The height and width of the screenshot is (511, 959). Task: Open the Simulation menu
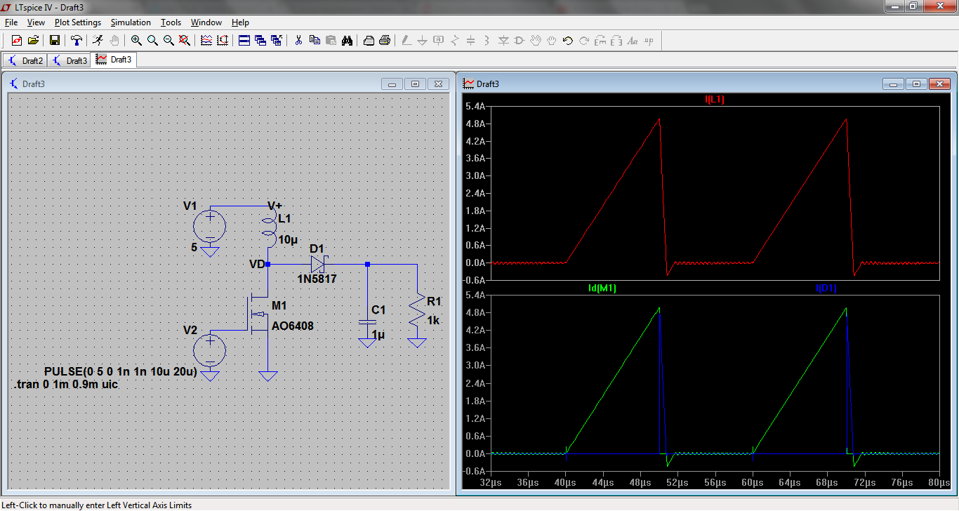pos(131,22)
